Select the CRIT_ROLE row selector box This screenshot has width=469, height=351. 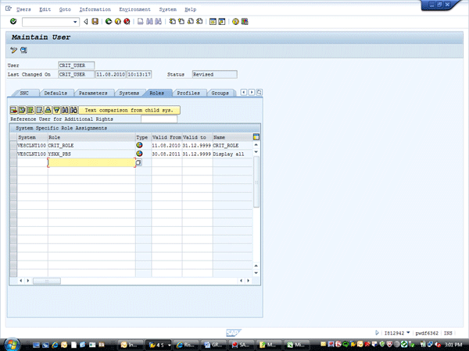coord(13,145)
